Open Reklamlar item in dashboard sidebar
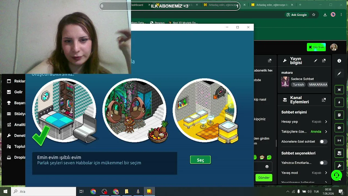The width and height of the screenshot is (348, 196). 16,81
